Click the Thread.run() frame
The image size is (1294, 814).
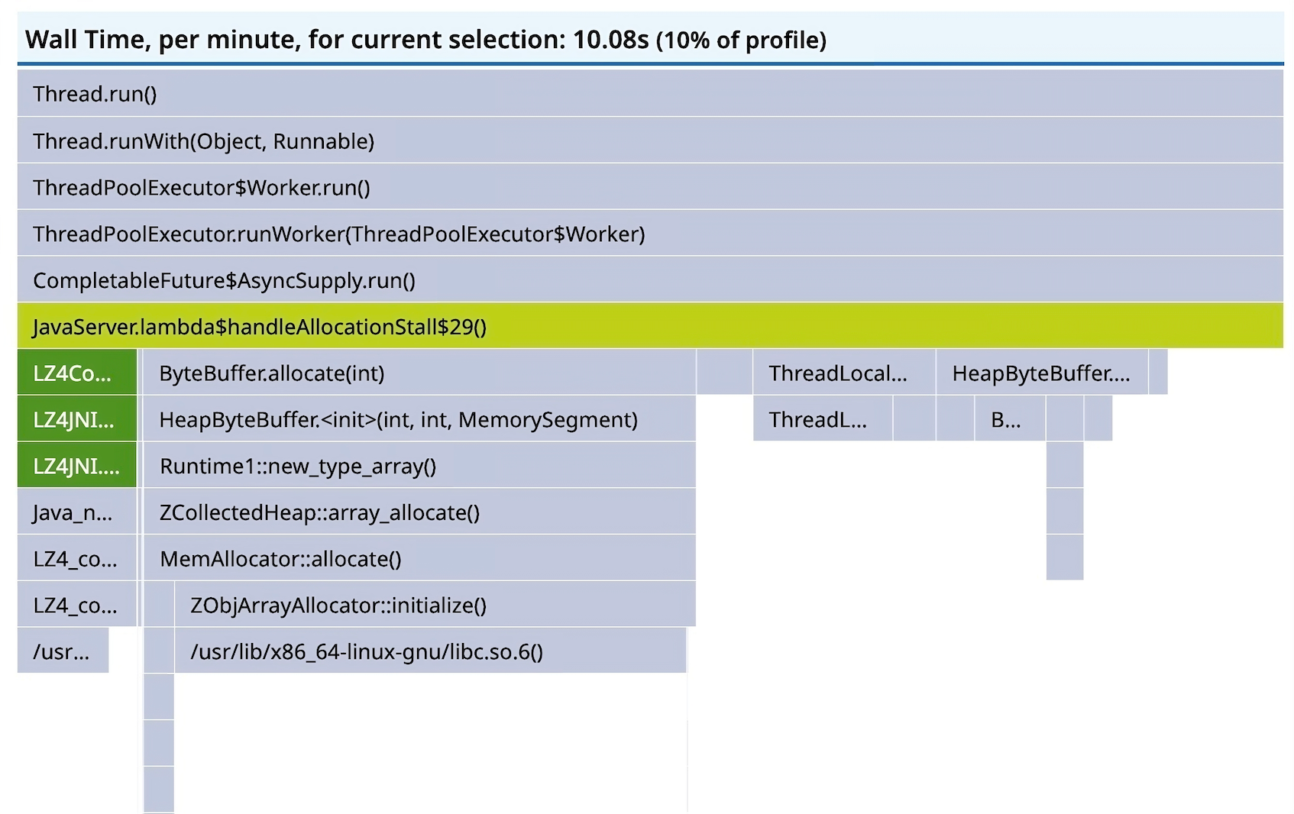point(649,94)
